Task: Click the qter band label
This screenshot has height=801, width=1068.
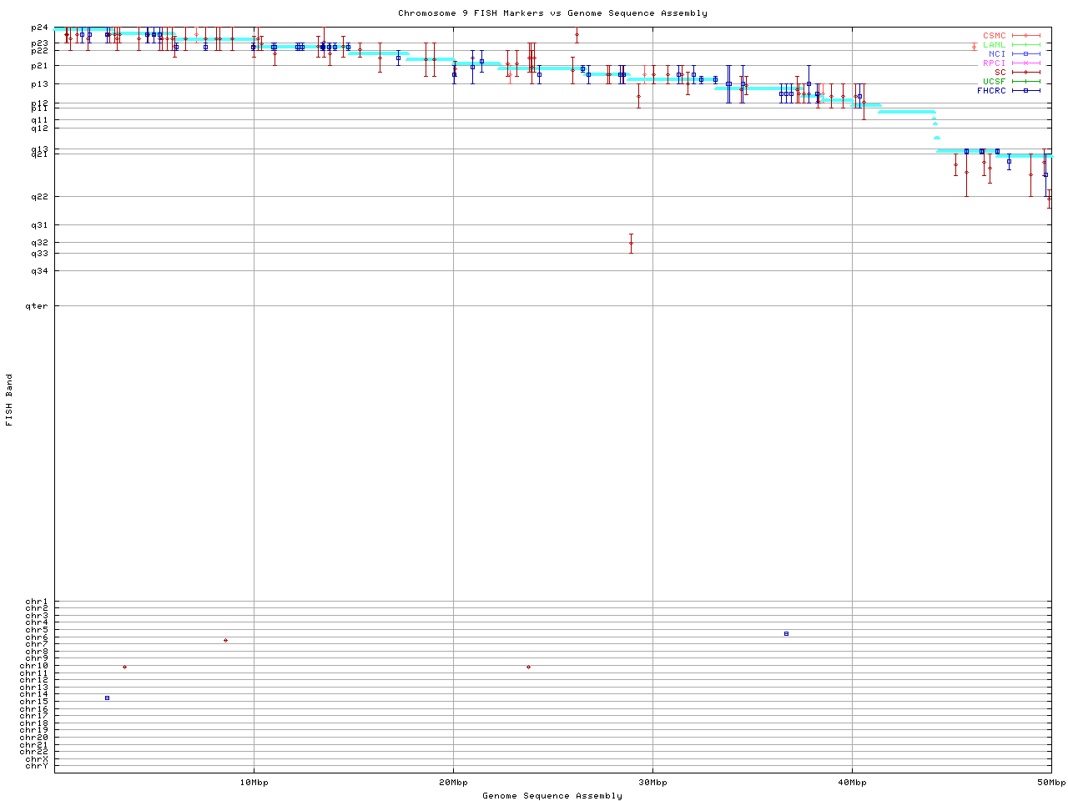Action: tap(39, 306)
